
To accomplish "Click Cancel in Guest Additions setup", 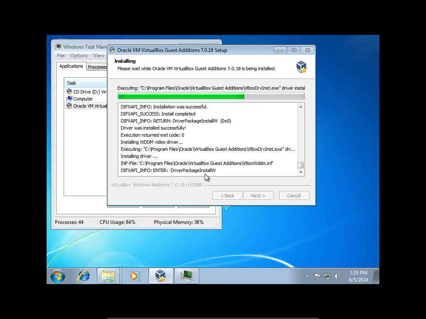I will pos(294,196).
